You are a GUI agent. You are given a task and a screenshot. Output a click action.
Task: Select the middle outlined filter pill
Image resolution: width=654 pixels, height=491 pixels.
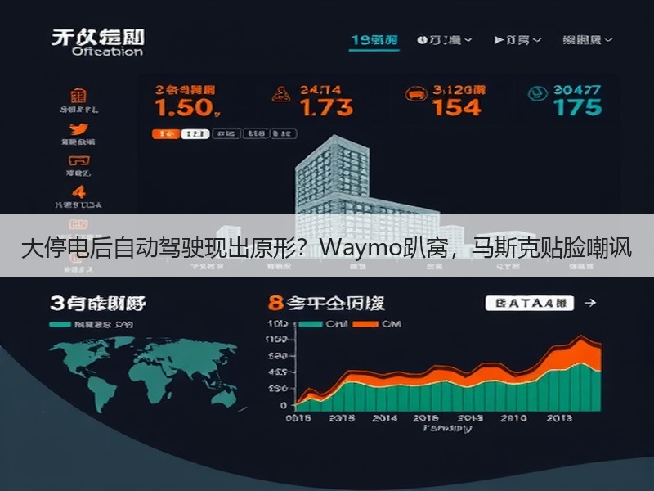(x=256, y=134)
